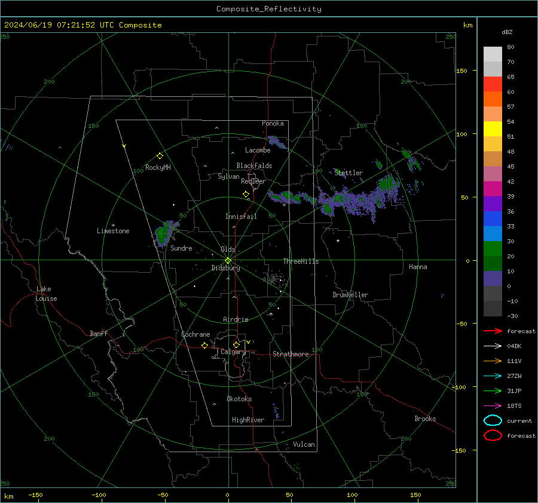Click the Sundre town label
The height and width of the screenshot is (503, 538).
tap(181, 248)
